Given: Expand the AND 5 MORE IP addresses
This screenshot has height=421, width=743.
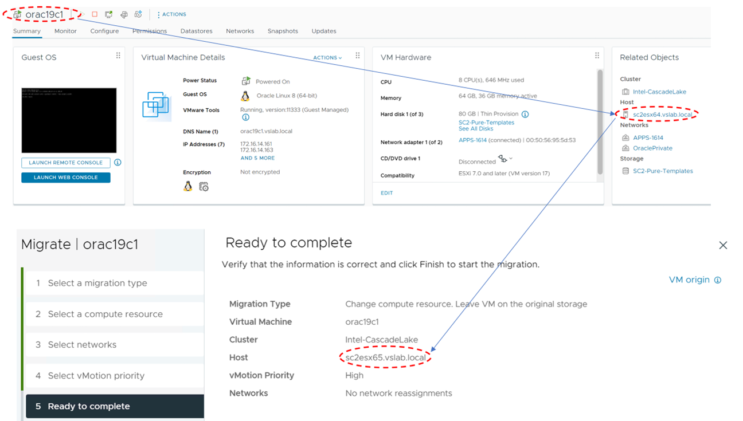Looking at the screenshot, I should tap(257, 158).
